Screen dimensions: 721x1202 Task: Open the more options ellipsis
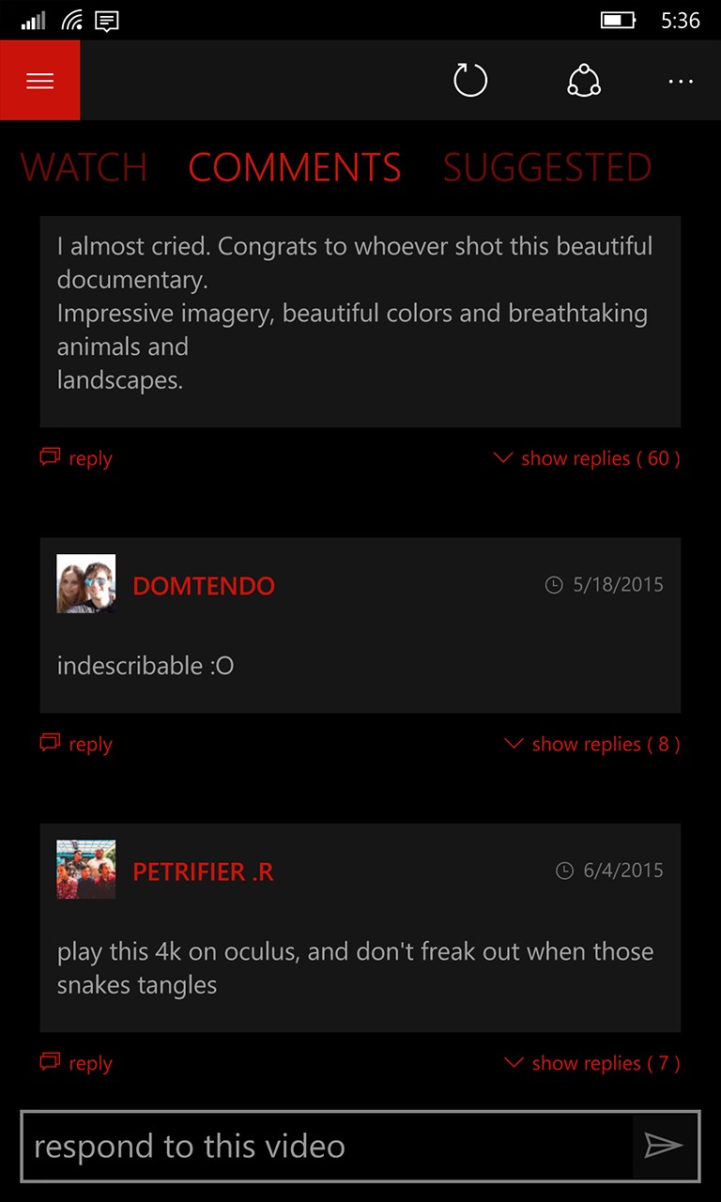tap(681, 82)
